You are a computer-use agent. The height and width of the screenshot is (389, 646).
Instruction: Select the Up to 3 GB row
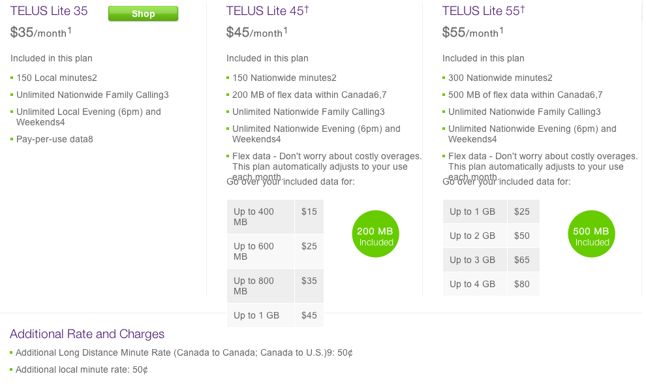coord(491,260)
